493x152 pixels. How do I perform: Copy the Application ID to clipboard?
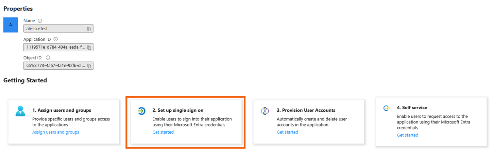click(x=89, y=47)
